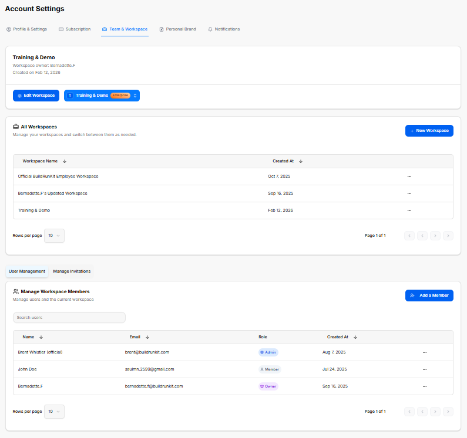This screenshot has width=467, height=438.
Task: Go to next page of workspaces table
Action: (435, 236)
